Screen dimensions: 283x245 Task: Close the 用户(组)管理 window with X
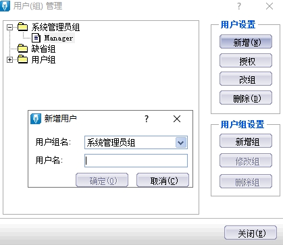269,6
